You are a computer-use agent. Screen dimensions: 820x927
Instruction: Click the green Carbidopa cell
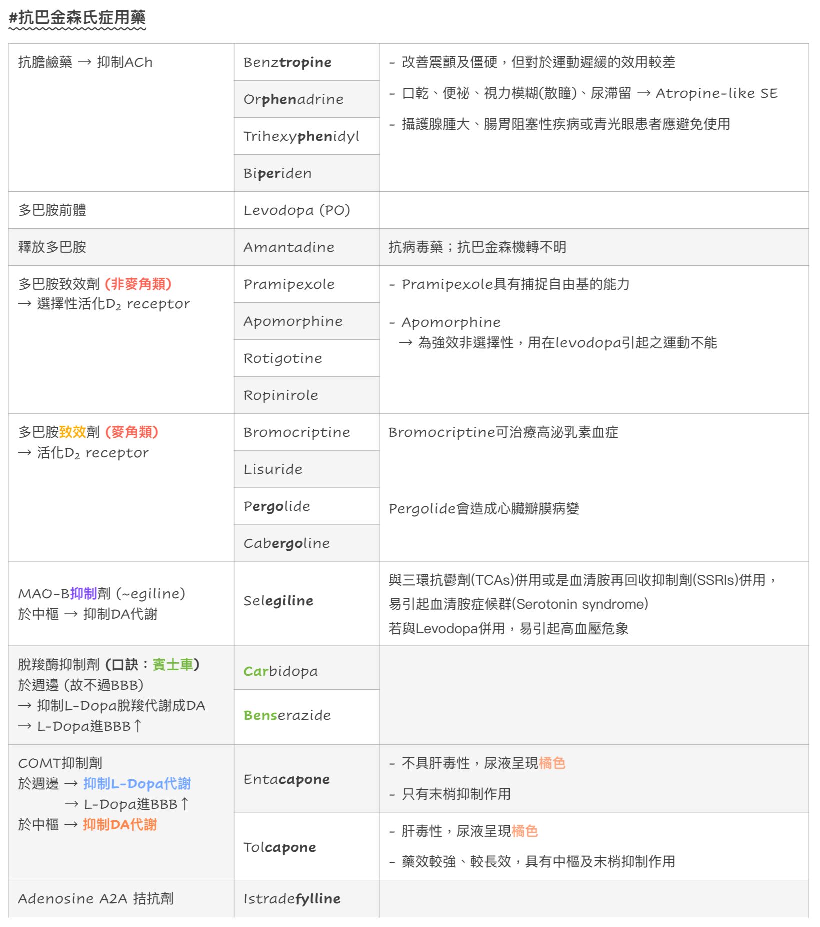(x=280, y=671)
